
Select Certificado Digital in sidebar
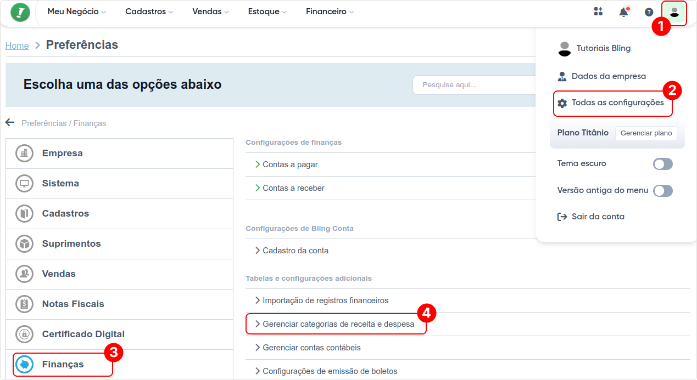(119, 334)
